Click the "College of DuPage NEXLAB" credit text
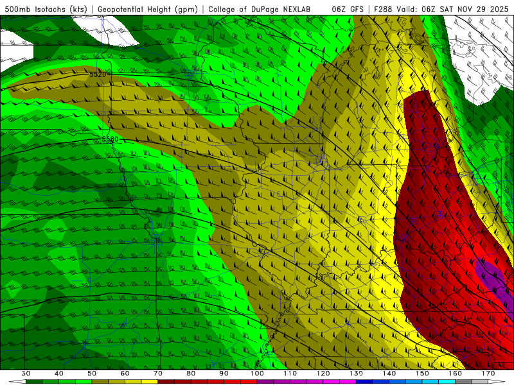 259,9
